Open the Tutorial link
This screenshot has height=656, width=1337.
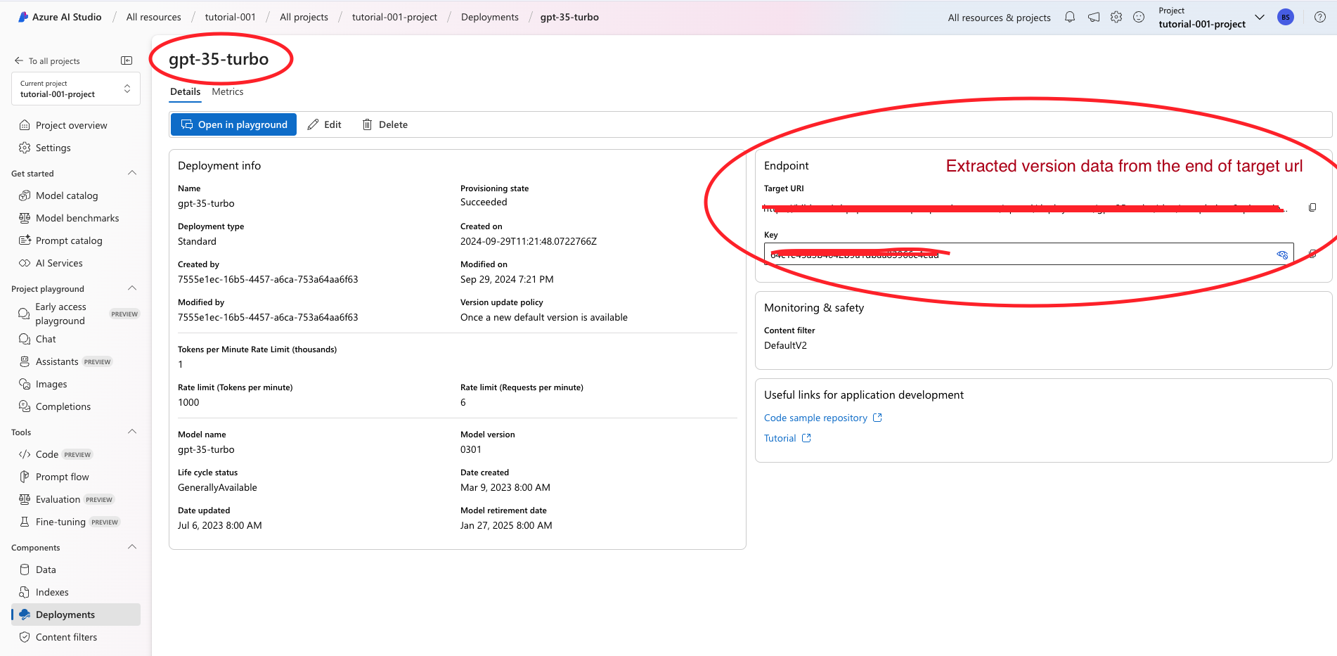pos(787,438)
